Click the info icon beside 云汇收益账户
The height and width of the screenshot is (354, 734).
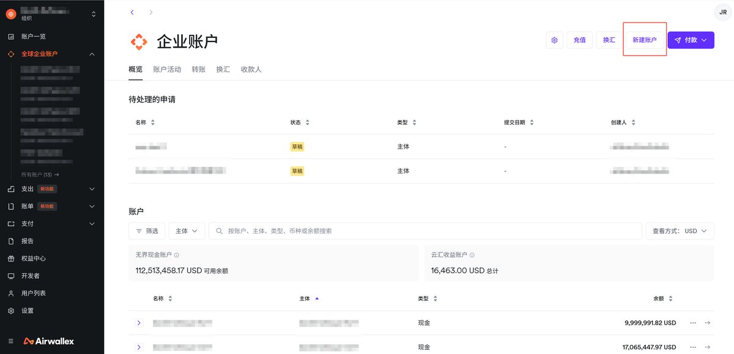(472, 255)
